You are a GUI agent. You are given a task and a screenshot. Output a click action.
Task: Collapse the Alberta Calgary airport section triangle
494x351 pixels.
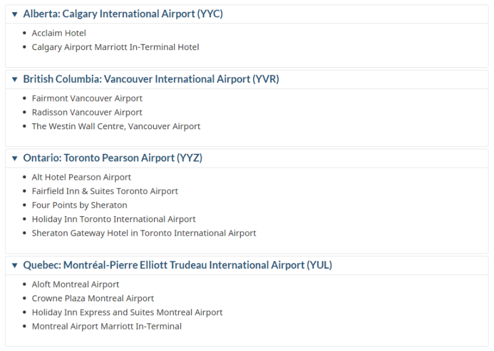(15, 14)
